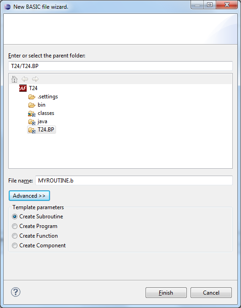241x308 pixels.
Task: Click the Cancel button
Action: 211,293
